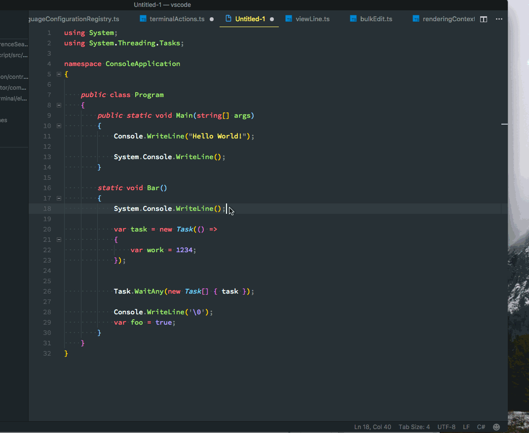Click the smiley feedback icon in status bar
529x433 pixels.
(496, 427)
